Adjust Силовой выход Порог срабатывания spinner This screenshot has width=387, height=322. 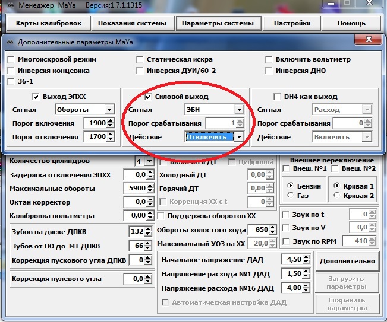[x=240, y=123]
